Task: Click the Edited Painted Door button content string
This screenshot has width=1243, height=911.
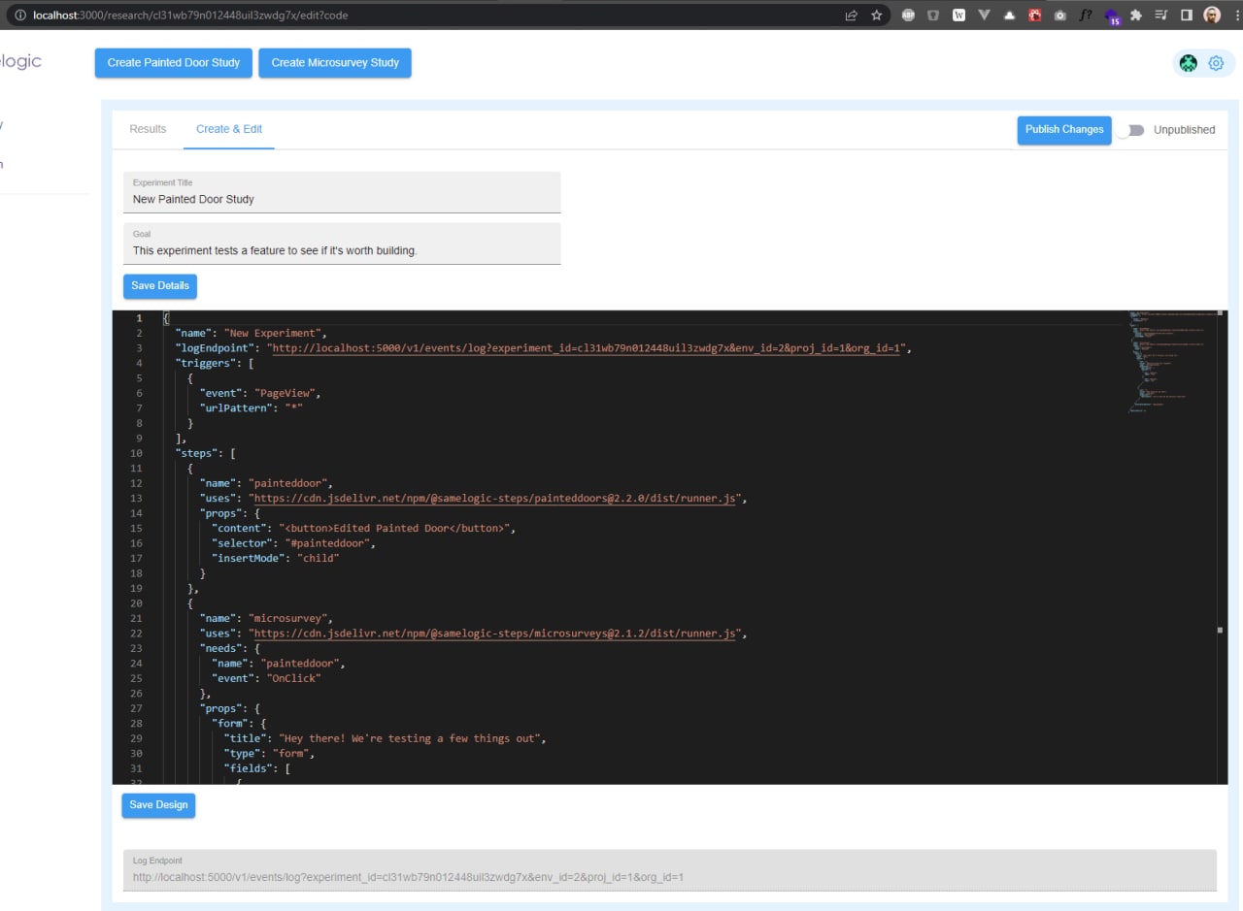Action: pos(393,529)
